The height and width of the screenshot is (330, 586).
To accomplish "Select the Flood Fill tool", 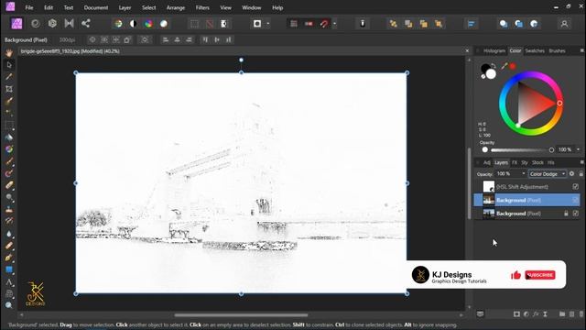I will coord(9,137).
